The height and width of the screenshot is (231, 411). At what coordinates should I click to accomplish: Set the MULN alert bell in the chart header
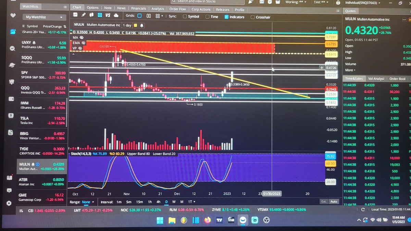pos(141,25)
